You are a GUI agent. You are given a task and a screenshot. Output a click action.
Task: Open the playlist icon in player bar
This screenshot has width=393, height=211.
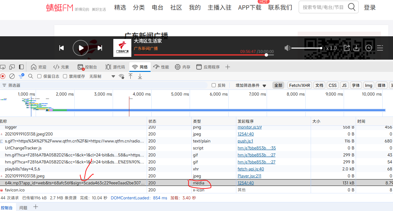pyautogui.click(x=380, y=48)
